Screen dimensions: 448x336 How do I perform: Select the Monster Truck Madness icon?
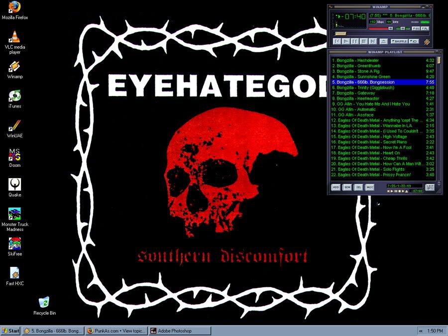pyautogui.click(x=15, y=220)
